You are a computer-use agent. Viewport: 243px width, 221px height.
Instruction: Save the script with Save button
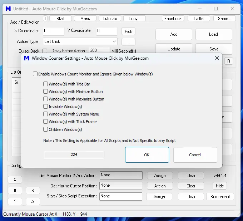coord(214,49)
